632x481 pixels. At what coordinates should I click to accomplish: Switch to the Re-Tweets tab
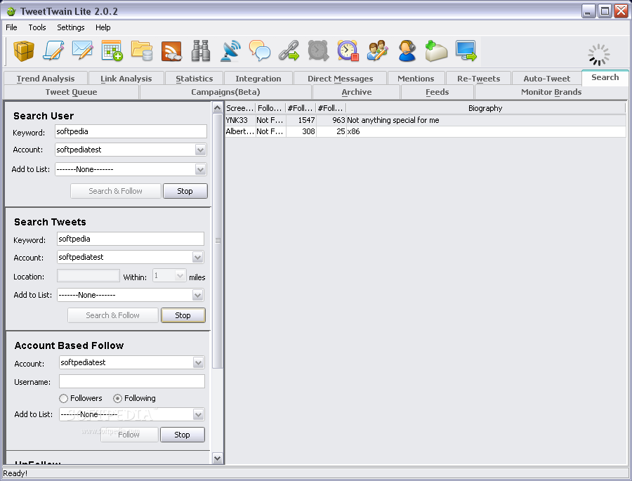tap(478, 78)
